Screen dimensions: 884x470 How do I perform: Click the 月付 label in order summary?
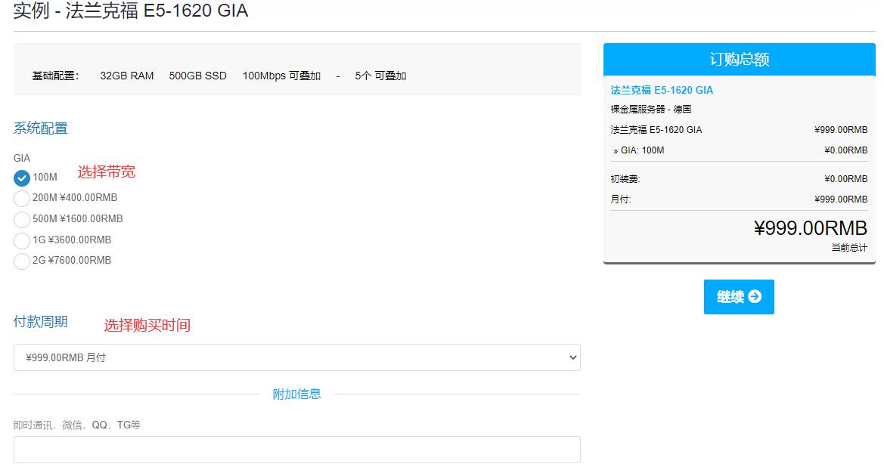tap(621, 199)
